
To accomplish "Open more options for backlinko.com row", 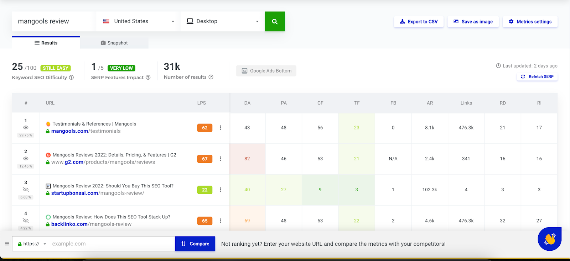I will point(221,220).
